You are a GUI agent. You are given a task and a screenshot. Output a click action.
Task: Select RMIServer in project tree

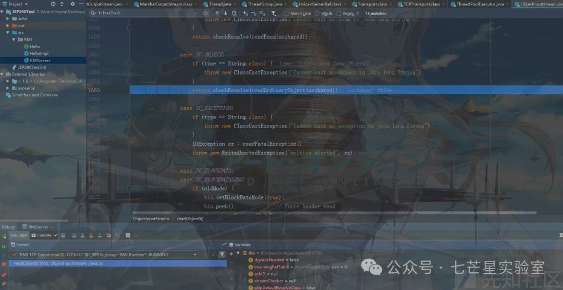pos(40,60)
